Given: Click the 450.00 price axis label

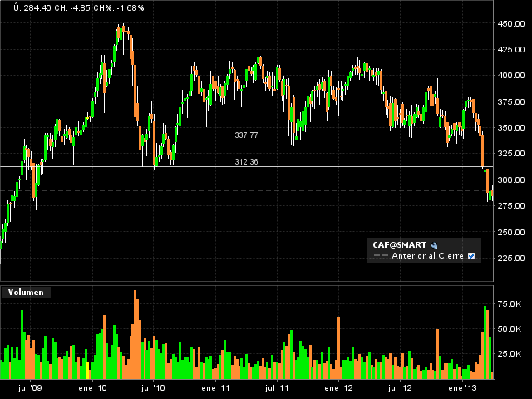Looking at the screenshot, I should [511, 23].
